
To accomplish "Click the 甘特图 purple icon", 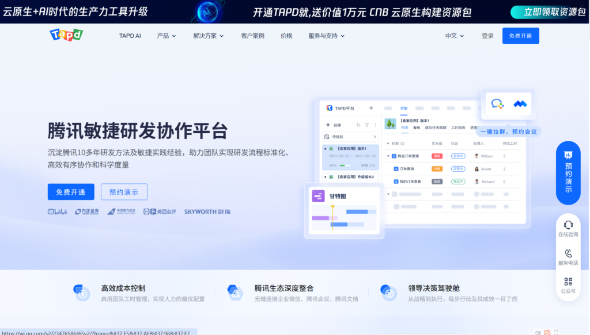I will 318,196.
